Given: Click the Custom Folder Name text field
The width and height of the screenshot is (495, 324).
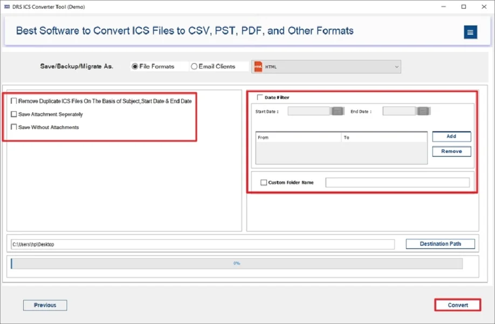Looking at the screenshot, I should coord(397,183).
